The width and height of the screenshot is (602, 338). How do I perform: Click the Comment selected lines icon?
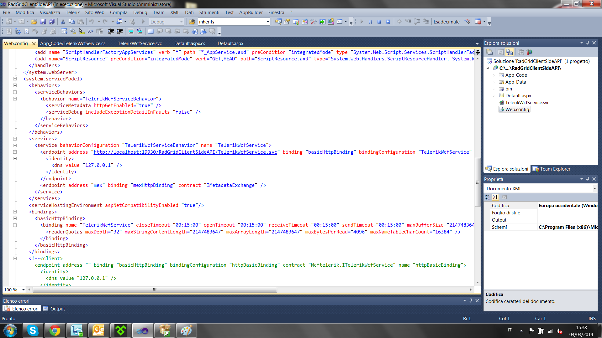tap(131, 31)
